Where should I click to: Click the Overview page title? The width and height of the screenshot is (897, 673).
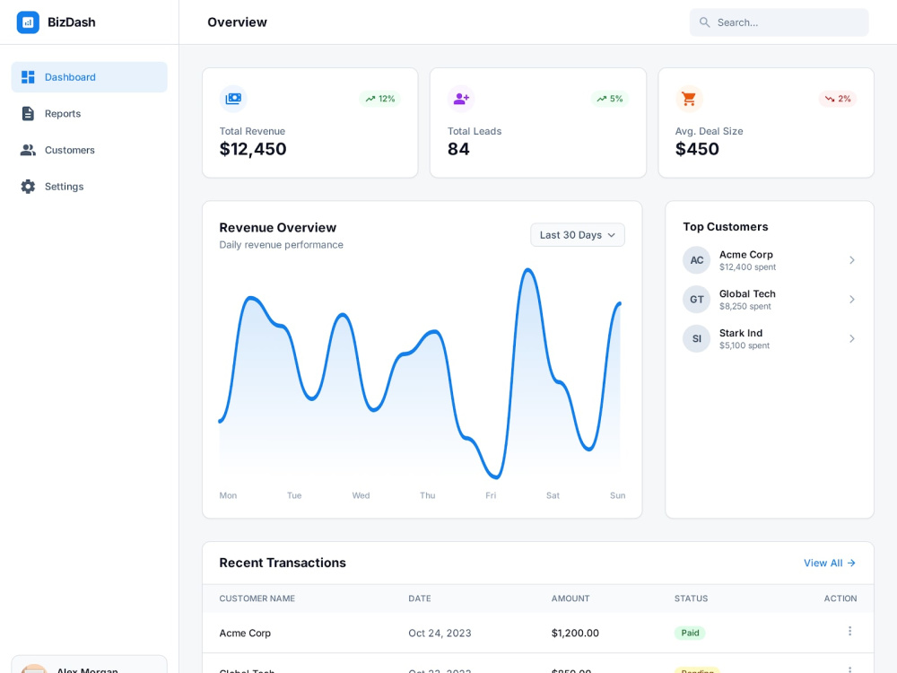(237, 22)
